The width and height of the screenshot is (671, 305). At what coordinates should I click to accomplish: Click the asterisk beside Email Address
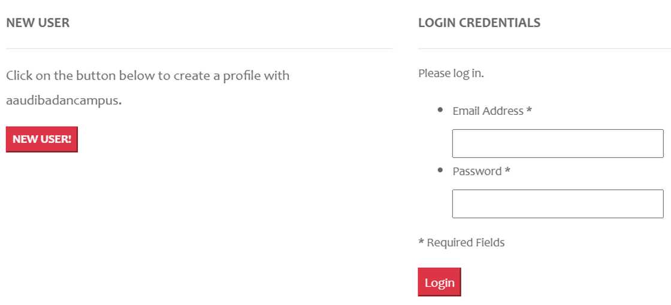pyautogui.click(x=529, y=111)
